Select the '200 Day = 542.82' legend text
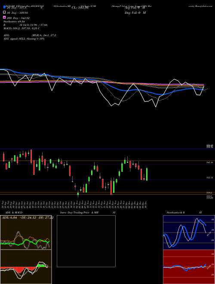This screenshot has height=284, width=215. pyautogui.click(x=18, y=18)
